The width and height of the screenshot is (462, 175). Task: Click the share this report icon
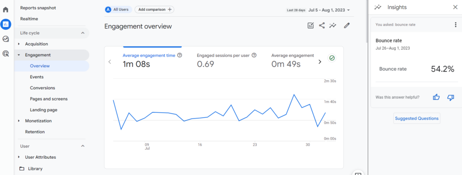322,26
